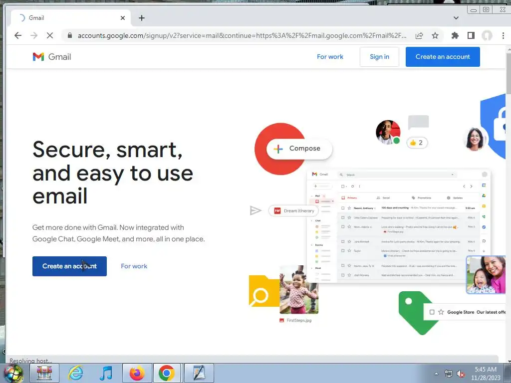The width and height of the screenshot is (511, 383).
Task: Click the FirstSteps.jpg photo thumbnail
Action: [x=299, y=290]
